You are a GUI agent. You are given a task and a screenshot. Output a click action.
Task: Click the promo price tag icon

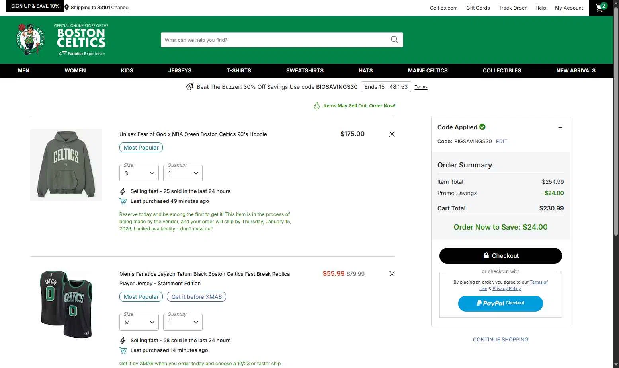[189, 87]
